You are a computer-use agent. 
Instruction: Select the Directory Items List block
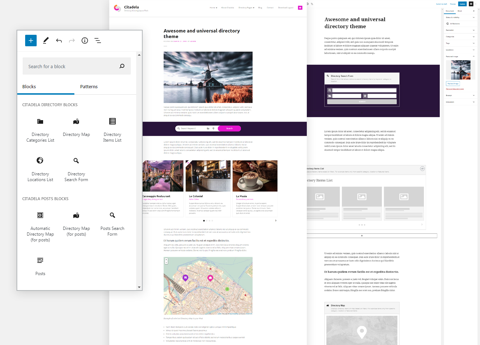point(112,129)
